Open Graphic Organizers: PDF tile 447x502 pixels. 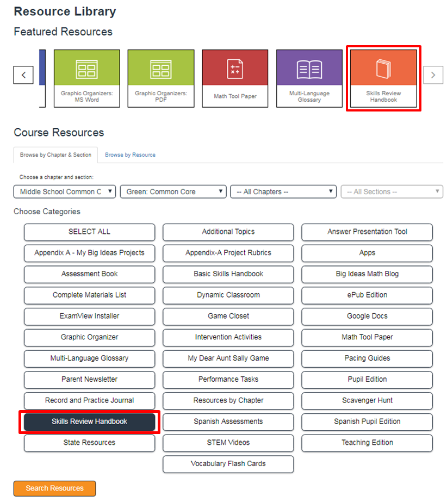(x=161, y=78)
